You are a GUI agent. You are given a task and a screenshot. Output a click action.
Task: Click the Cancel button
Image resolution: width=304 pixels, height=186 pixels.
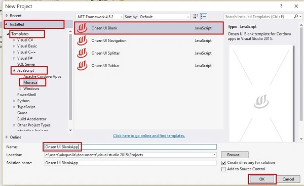[288, 179]
